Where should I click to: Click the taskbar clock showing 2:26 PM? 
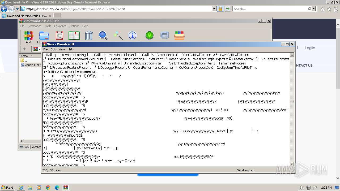[x=326, y=188]
